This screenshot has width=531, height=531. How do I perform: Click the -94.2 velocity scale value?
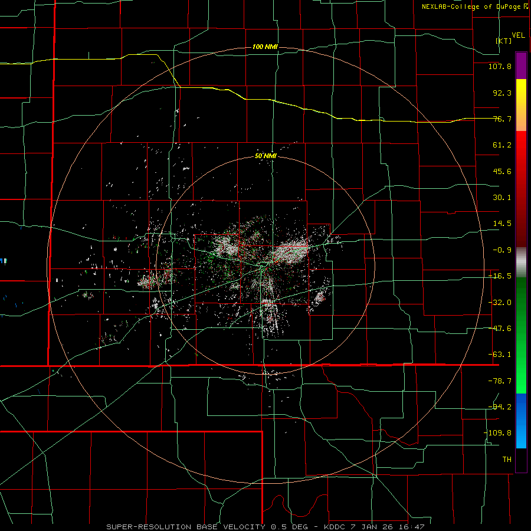[500, 407]
